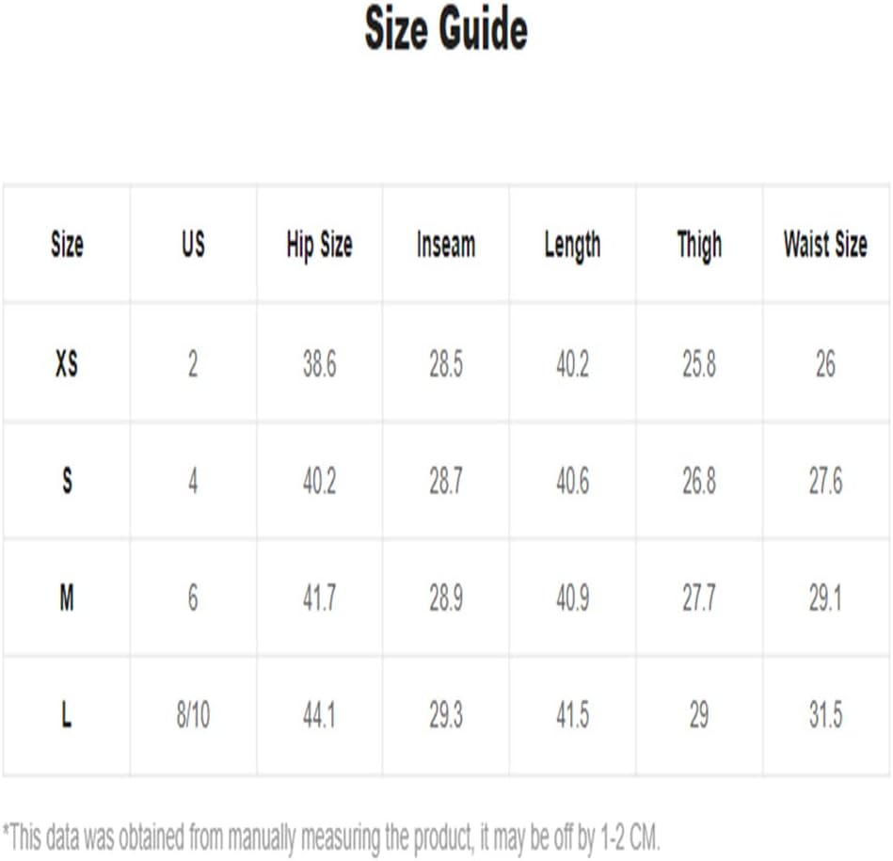Select the Size column header
Image resolution: width=893 pixels, height=861 pixels.
tap(67, 245)
